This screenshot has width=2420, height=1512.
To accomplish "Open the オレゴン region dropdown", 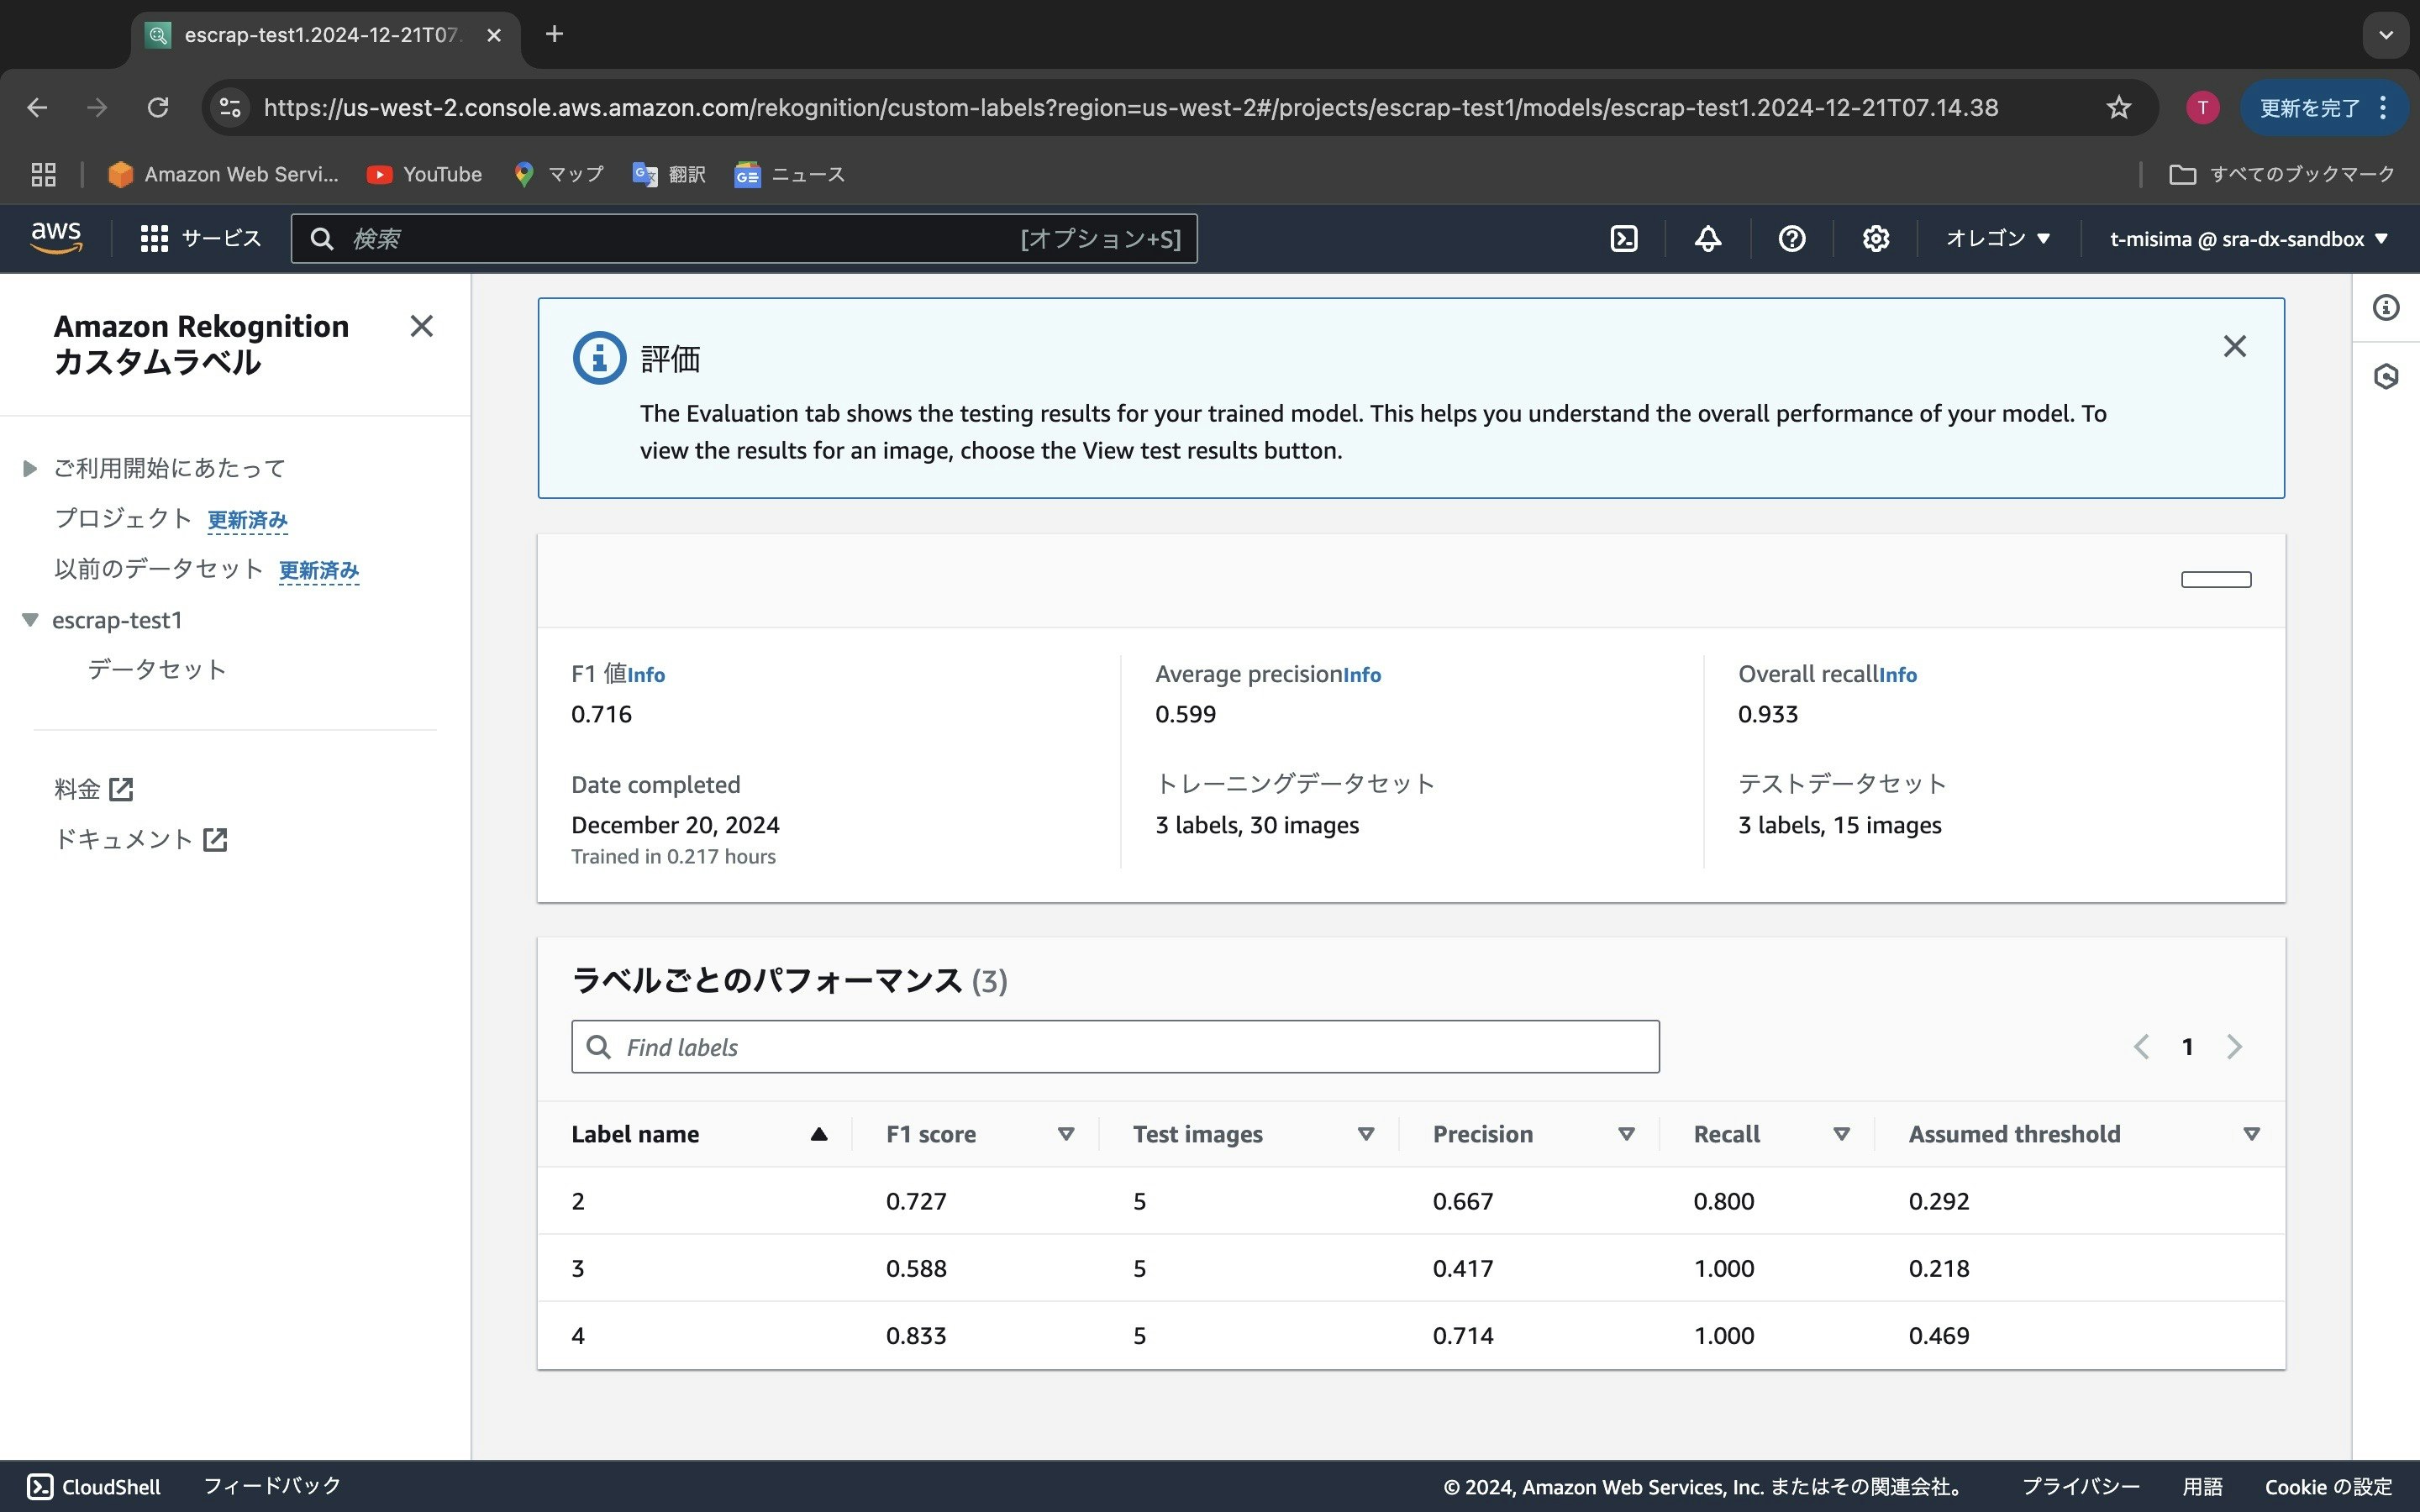I will pyautogui.click(x=1997, y=239).
